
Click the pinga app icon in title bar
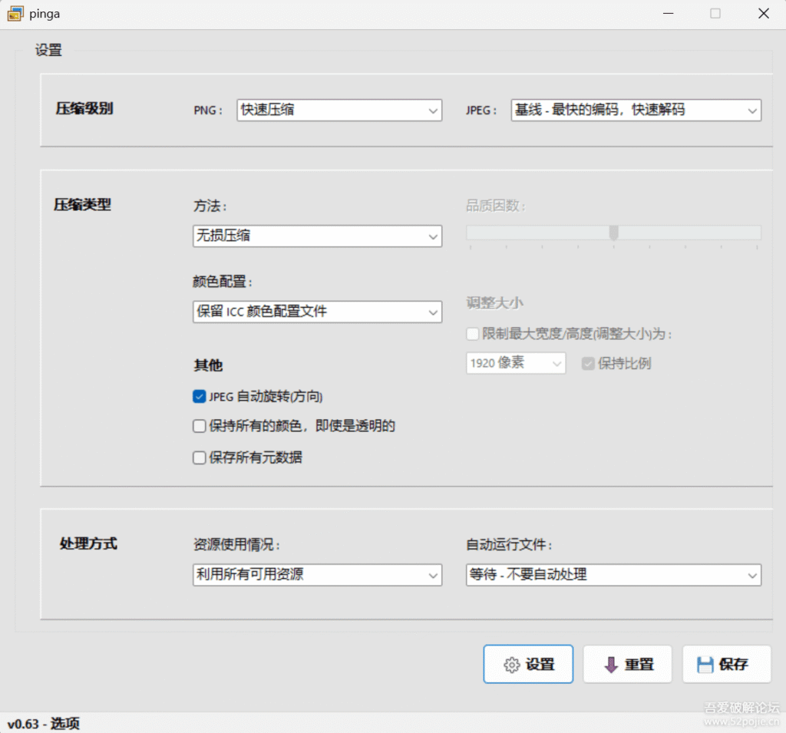[x=15, y=13]
